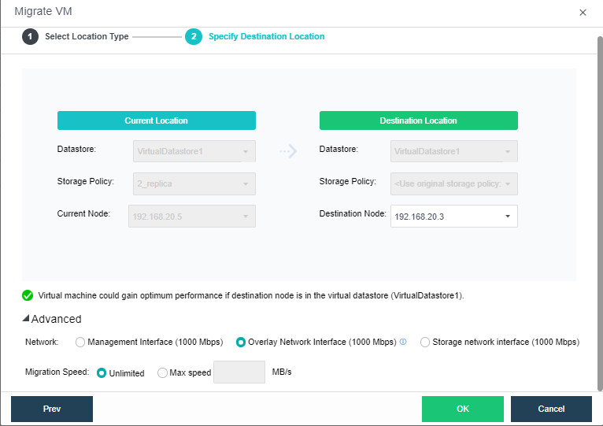603x426 pixels.
Task: Click the green checkmark status icon
Action: 28,296
